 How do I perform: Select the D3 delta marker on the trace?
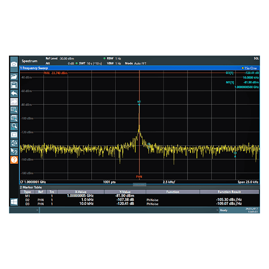pyautogui.click(x=235, y=155)
